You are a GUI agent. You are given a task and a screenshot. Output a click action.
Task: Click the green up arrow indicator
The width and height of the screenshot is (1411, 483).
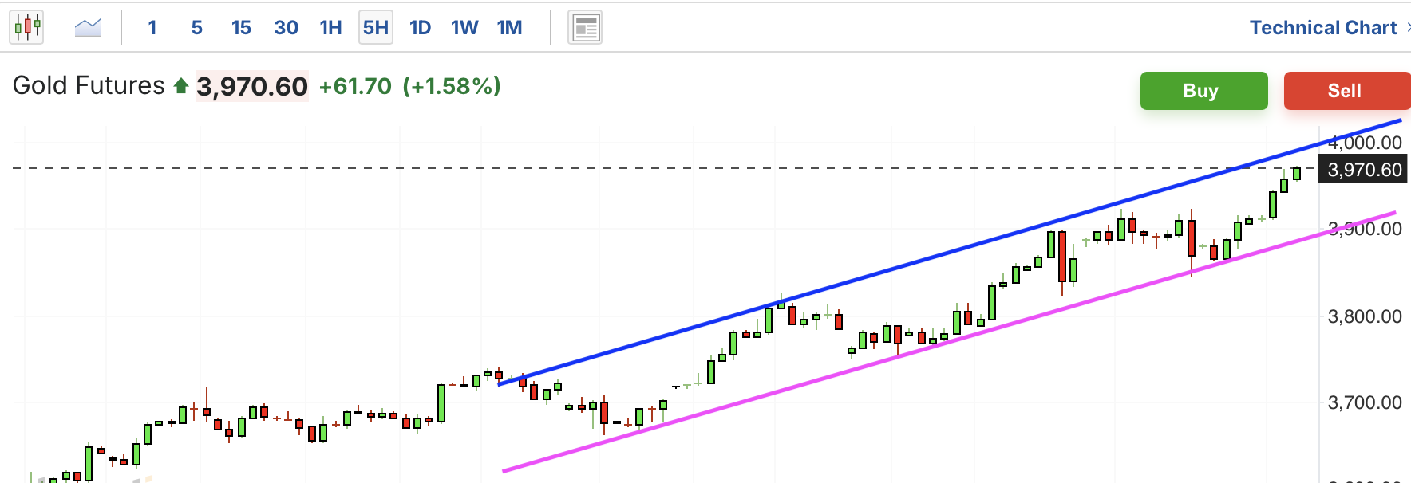181,86
